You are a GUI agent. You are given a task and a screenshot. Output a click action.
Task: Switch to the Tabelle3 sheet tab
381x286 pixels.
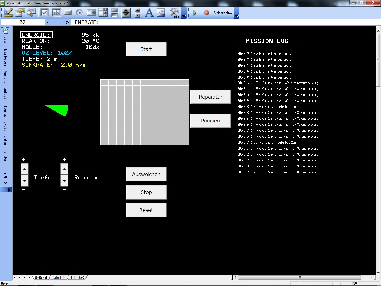click(77, 278)
